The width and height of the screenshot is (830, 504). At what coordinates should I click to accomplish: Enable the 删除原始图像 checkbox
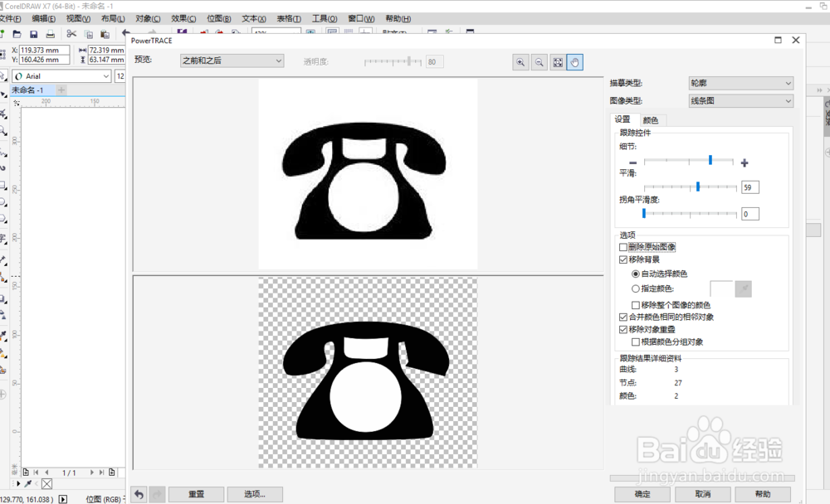click(623, 247)
